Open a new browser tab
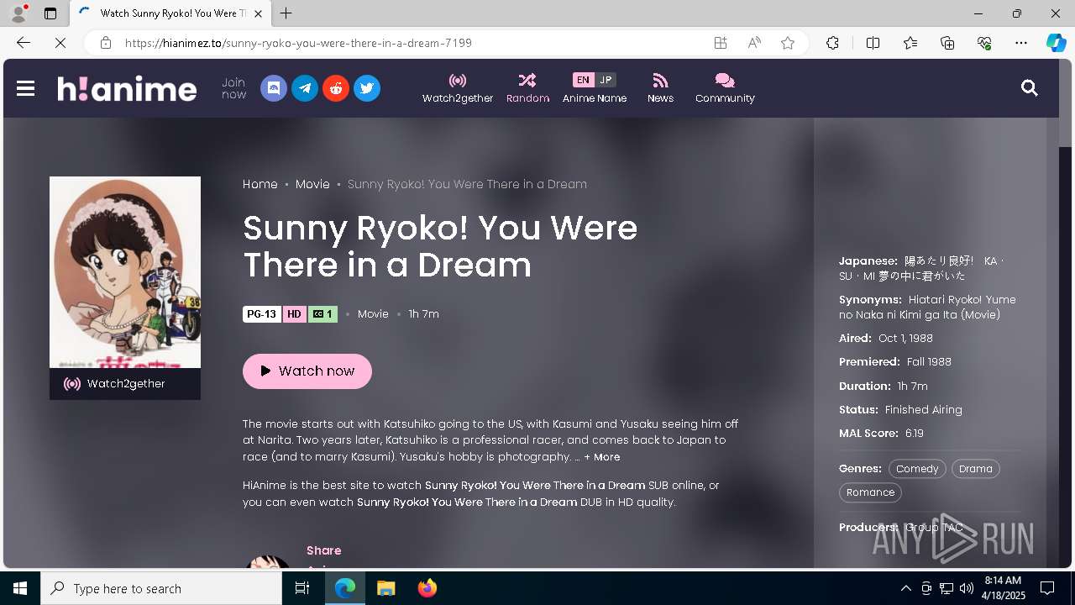 click(286, 13)
